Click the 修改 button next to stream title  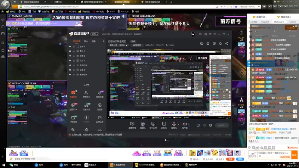(x=133, y=41)
